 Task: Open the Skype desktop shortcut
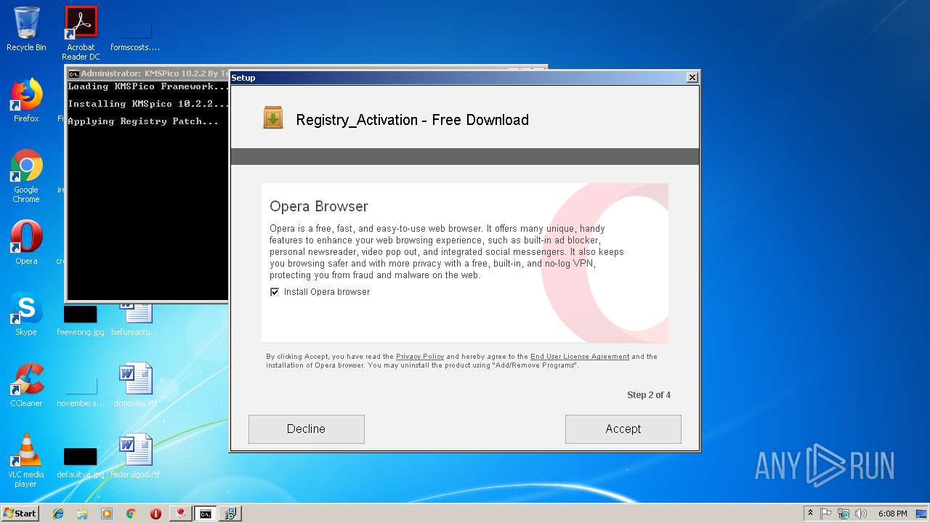click(26, 314)
